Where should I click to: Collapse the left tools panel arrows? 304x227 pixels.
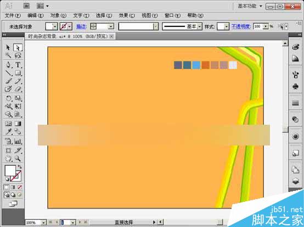[x=4, y=35]
